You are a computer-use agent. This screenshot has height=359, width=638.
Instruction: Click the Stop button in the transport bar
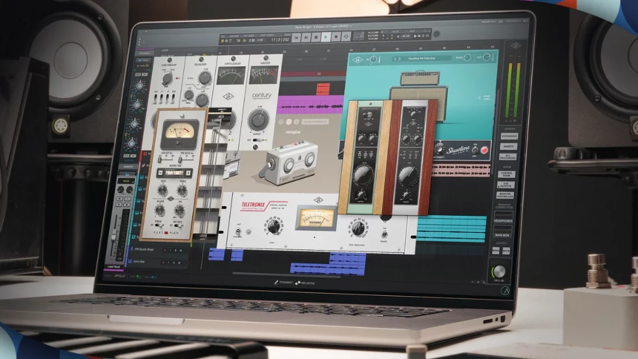(x=315, y=38)
